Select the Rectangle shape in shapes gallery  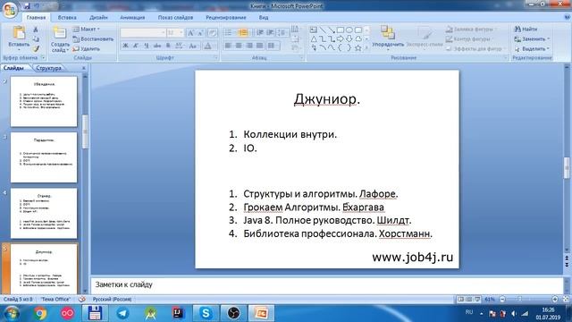(341, 30)
